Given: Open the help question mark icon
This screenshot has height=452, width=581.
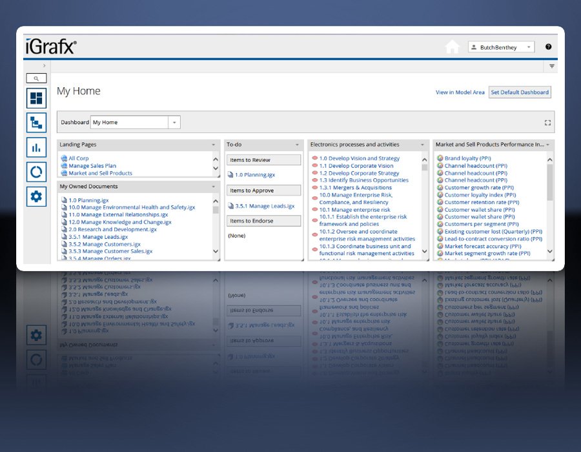Looking at the screenshot, I should point(548,46).
